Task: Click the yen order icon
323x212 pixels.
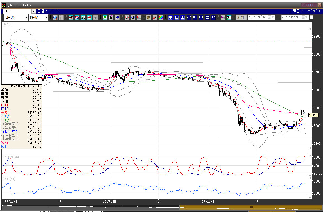Action: pos(89,18)
